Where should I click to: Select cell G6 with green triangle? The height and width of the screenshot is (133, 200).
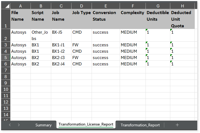[158, 64]
